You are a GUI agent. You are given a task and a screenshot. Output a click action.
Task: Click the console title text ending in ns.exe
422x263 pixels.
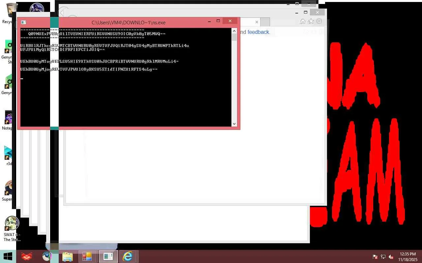(x=129, y=22)
